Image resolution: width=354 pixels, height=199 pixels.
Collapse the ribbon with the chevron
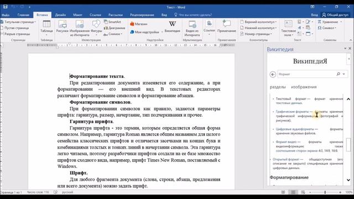tap(351, 40)
